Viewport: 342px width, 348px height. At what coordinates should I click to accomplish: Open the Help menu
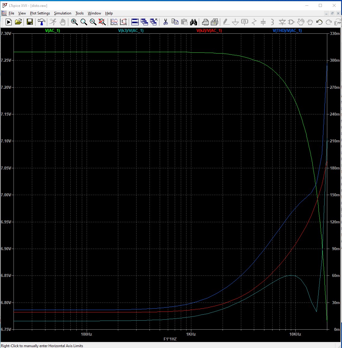109,13
